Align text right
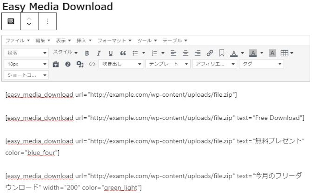The height and width of the screenshot is (193, 312). [x=197, y=53]
